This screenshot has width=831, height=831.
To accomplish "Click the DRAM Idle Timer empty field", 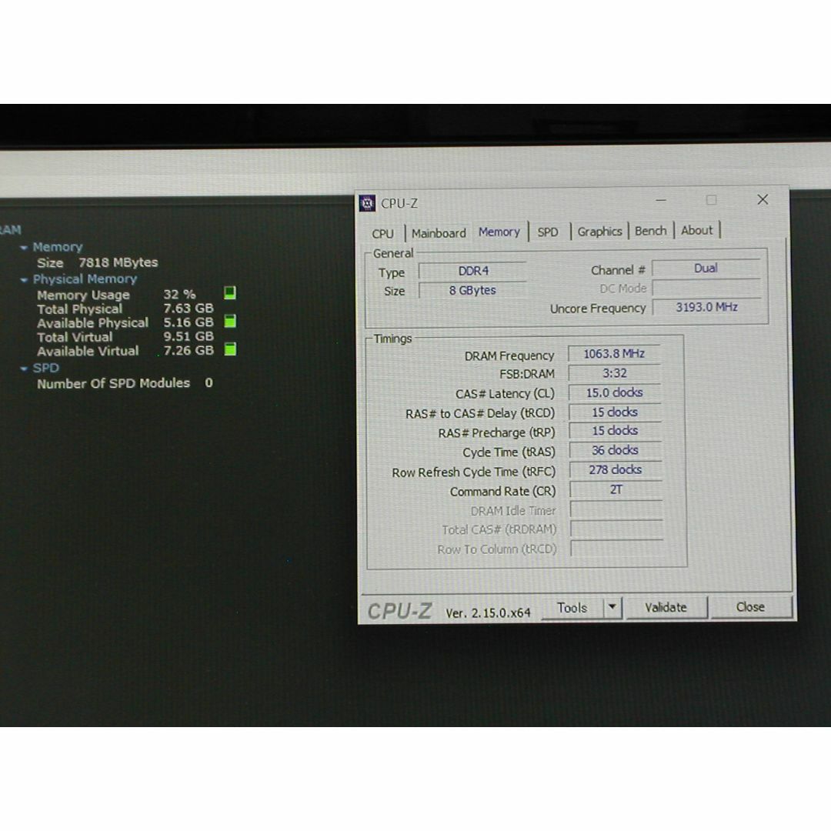I will point(616,509).
